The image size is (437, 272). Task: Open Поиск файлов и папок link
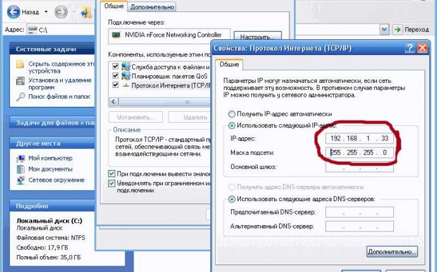tap(59, 97)
